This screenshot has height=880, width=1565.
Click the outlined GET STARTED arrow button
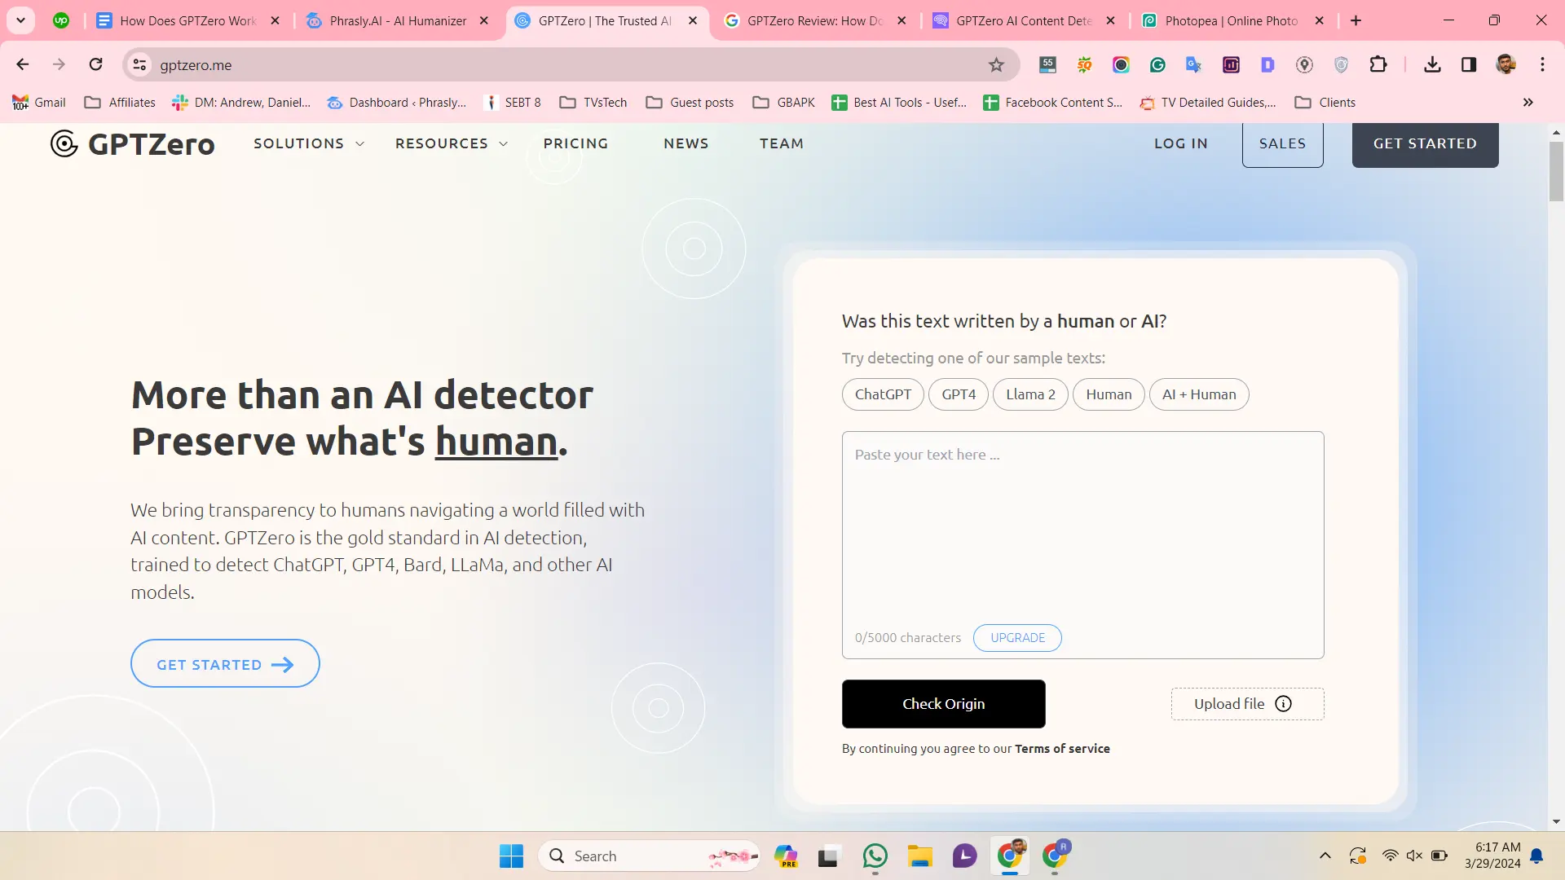pos(225,664)
